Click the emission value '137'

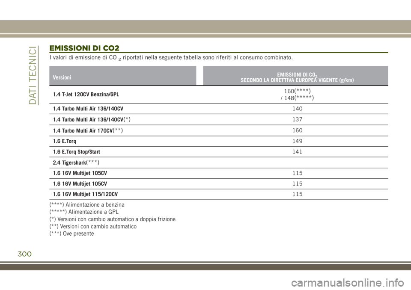coord(297,119)
